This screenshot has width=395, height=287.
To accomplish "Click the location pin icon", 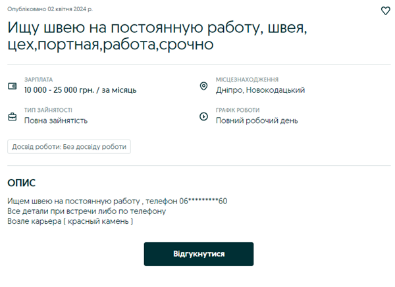I will point(203,86).
